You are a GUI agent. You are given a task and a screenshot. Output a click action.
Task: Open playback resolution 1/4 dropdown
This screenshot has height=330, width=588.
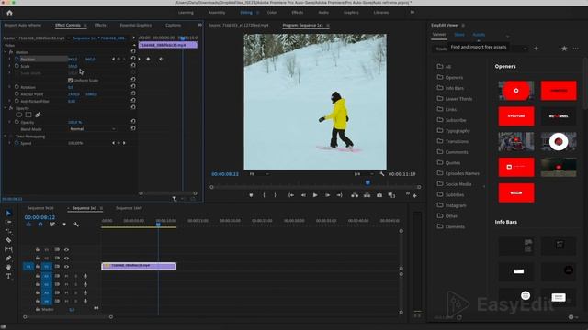(364, 174)
